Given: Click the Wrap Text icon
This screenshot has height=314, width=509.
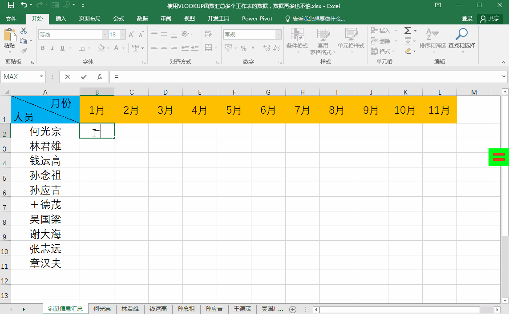Looking at the screenshot, I should pos(208,34).
